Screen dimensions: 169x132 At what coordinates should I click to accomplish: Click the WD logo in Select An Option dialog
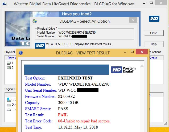tap(40, 46)
